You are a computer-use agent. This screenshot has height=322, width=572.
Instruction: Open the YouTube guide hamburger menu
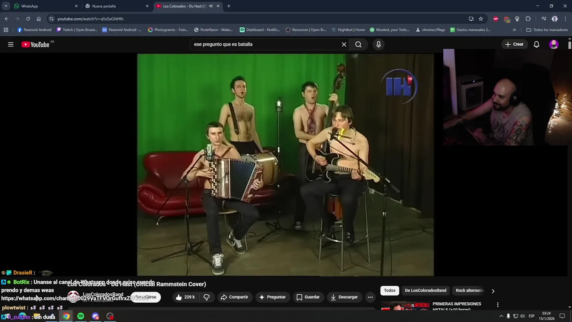point(11,44)
